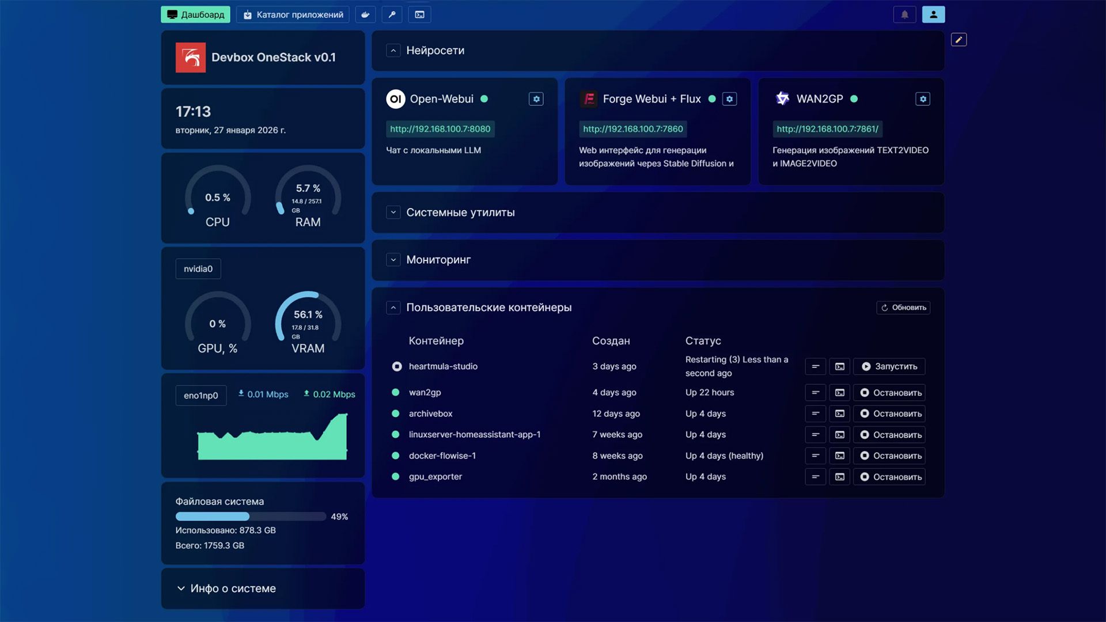The image size is (1106, 622).
Task: Collapse the Нейросети section
Action: (393, 51)
